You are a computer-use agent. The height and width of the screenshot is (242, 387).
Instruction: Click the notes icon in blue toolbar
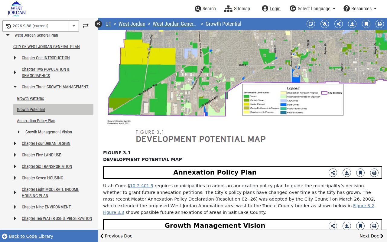pyautogui.click(x=311, y=24)
